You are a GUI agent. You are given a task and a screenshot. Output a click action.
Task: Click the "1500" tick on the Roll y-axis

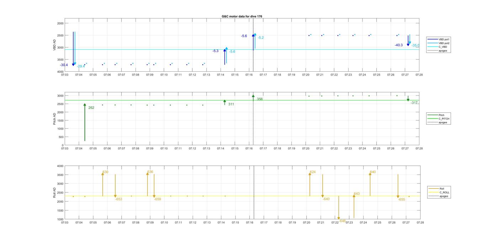click(60, 211)
